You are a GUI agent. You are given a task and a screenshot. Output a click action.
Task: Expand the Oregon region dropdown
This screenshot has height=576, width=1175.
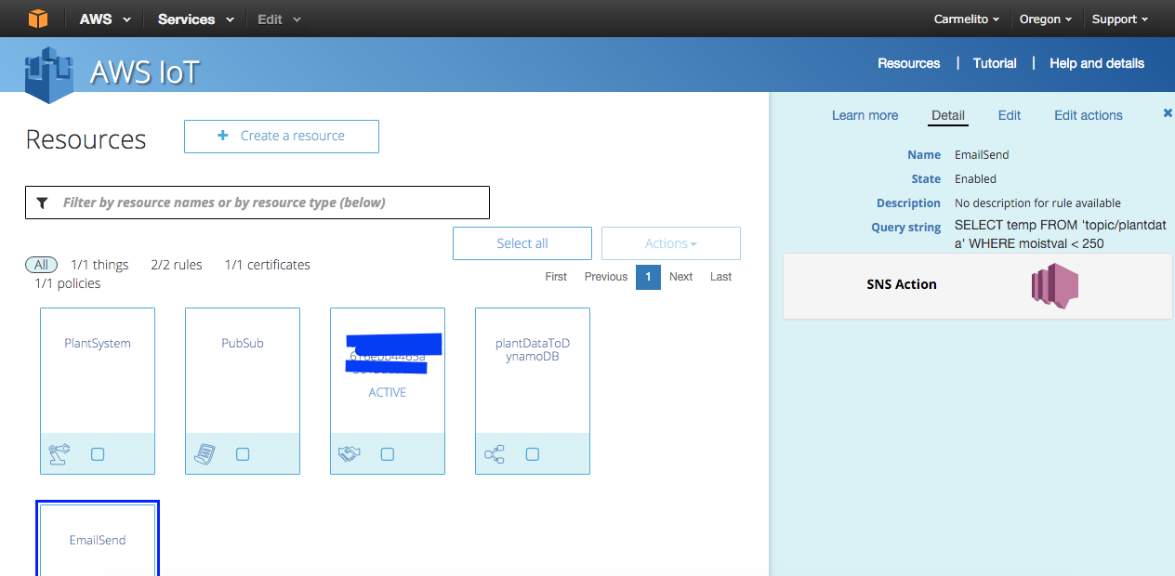click(1045, 20)
